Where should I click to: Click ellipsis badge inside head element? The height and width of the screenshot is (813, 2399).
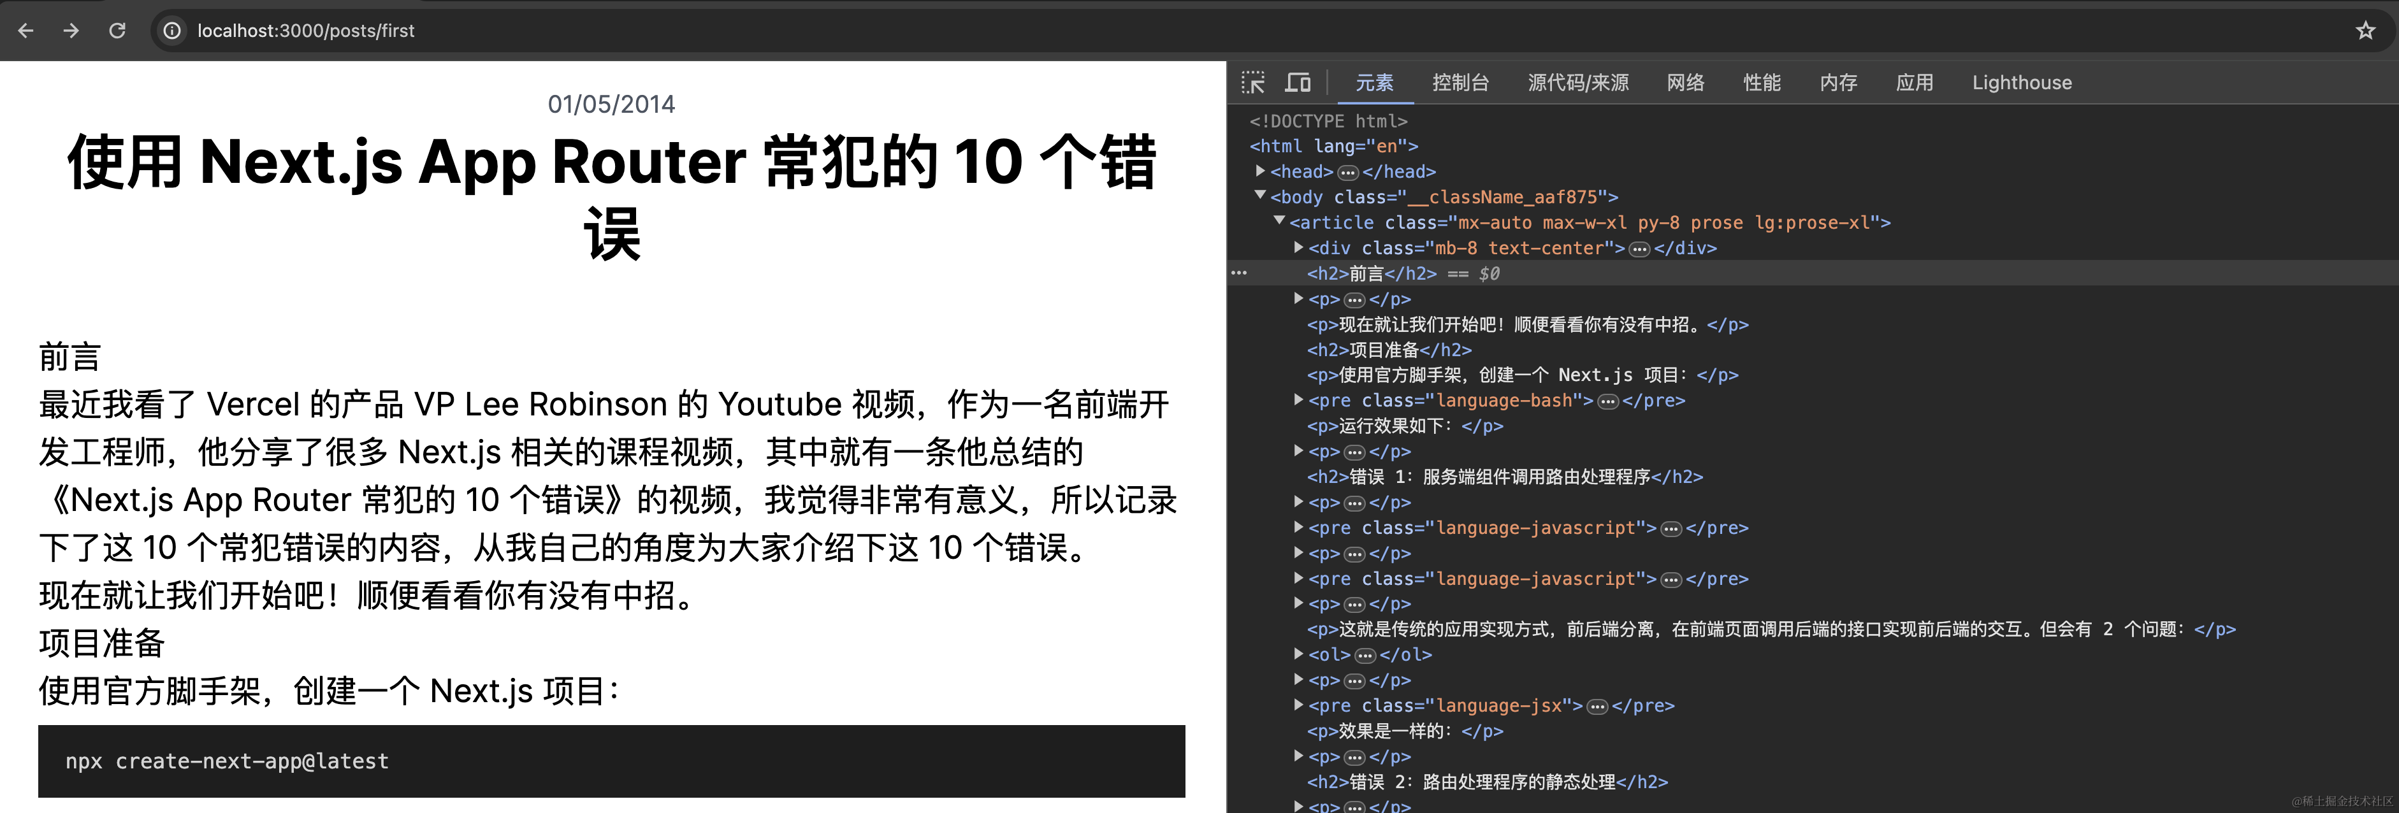[x=1347, y=172]
